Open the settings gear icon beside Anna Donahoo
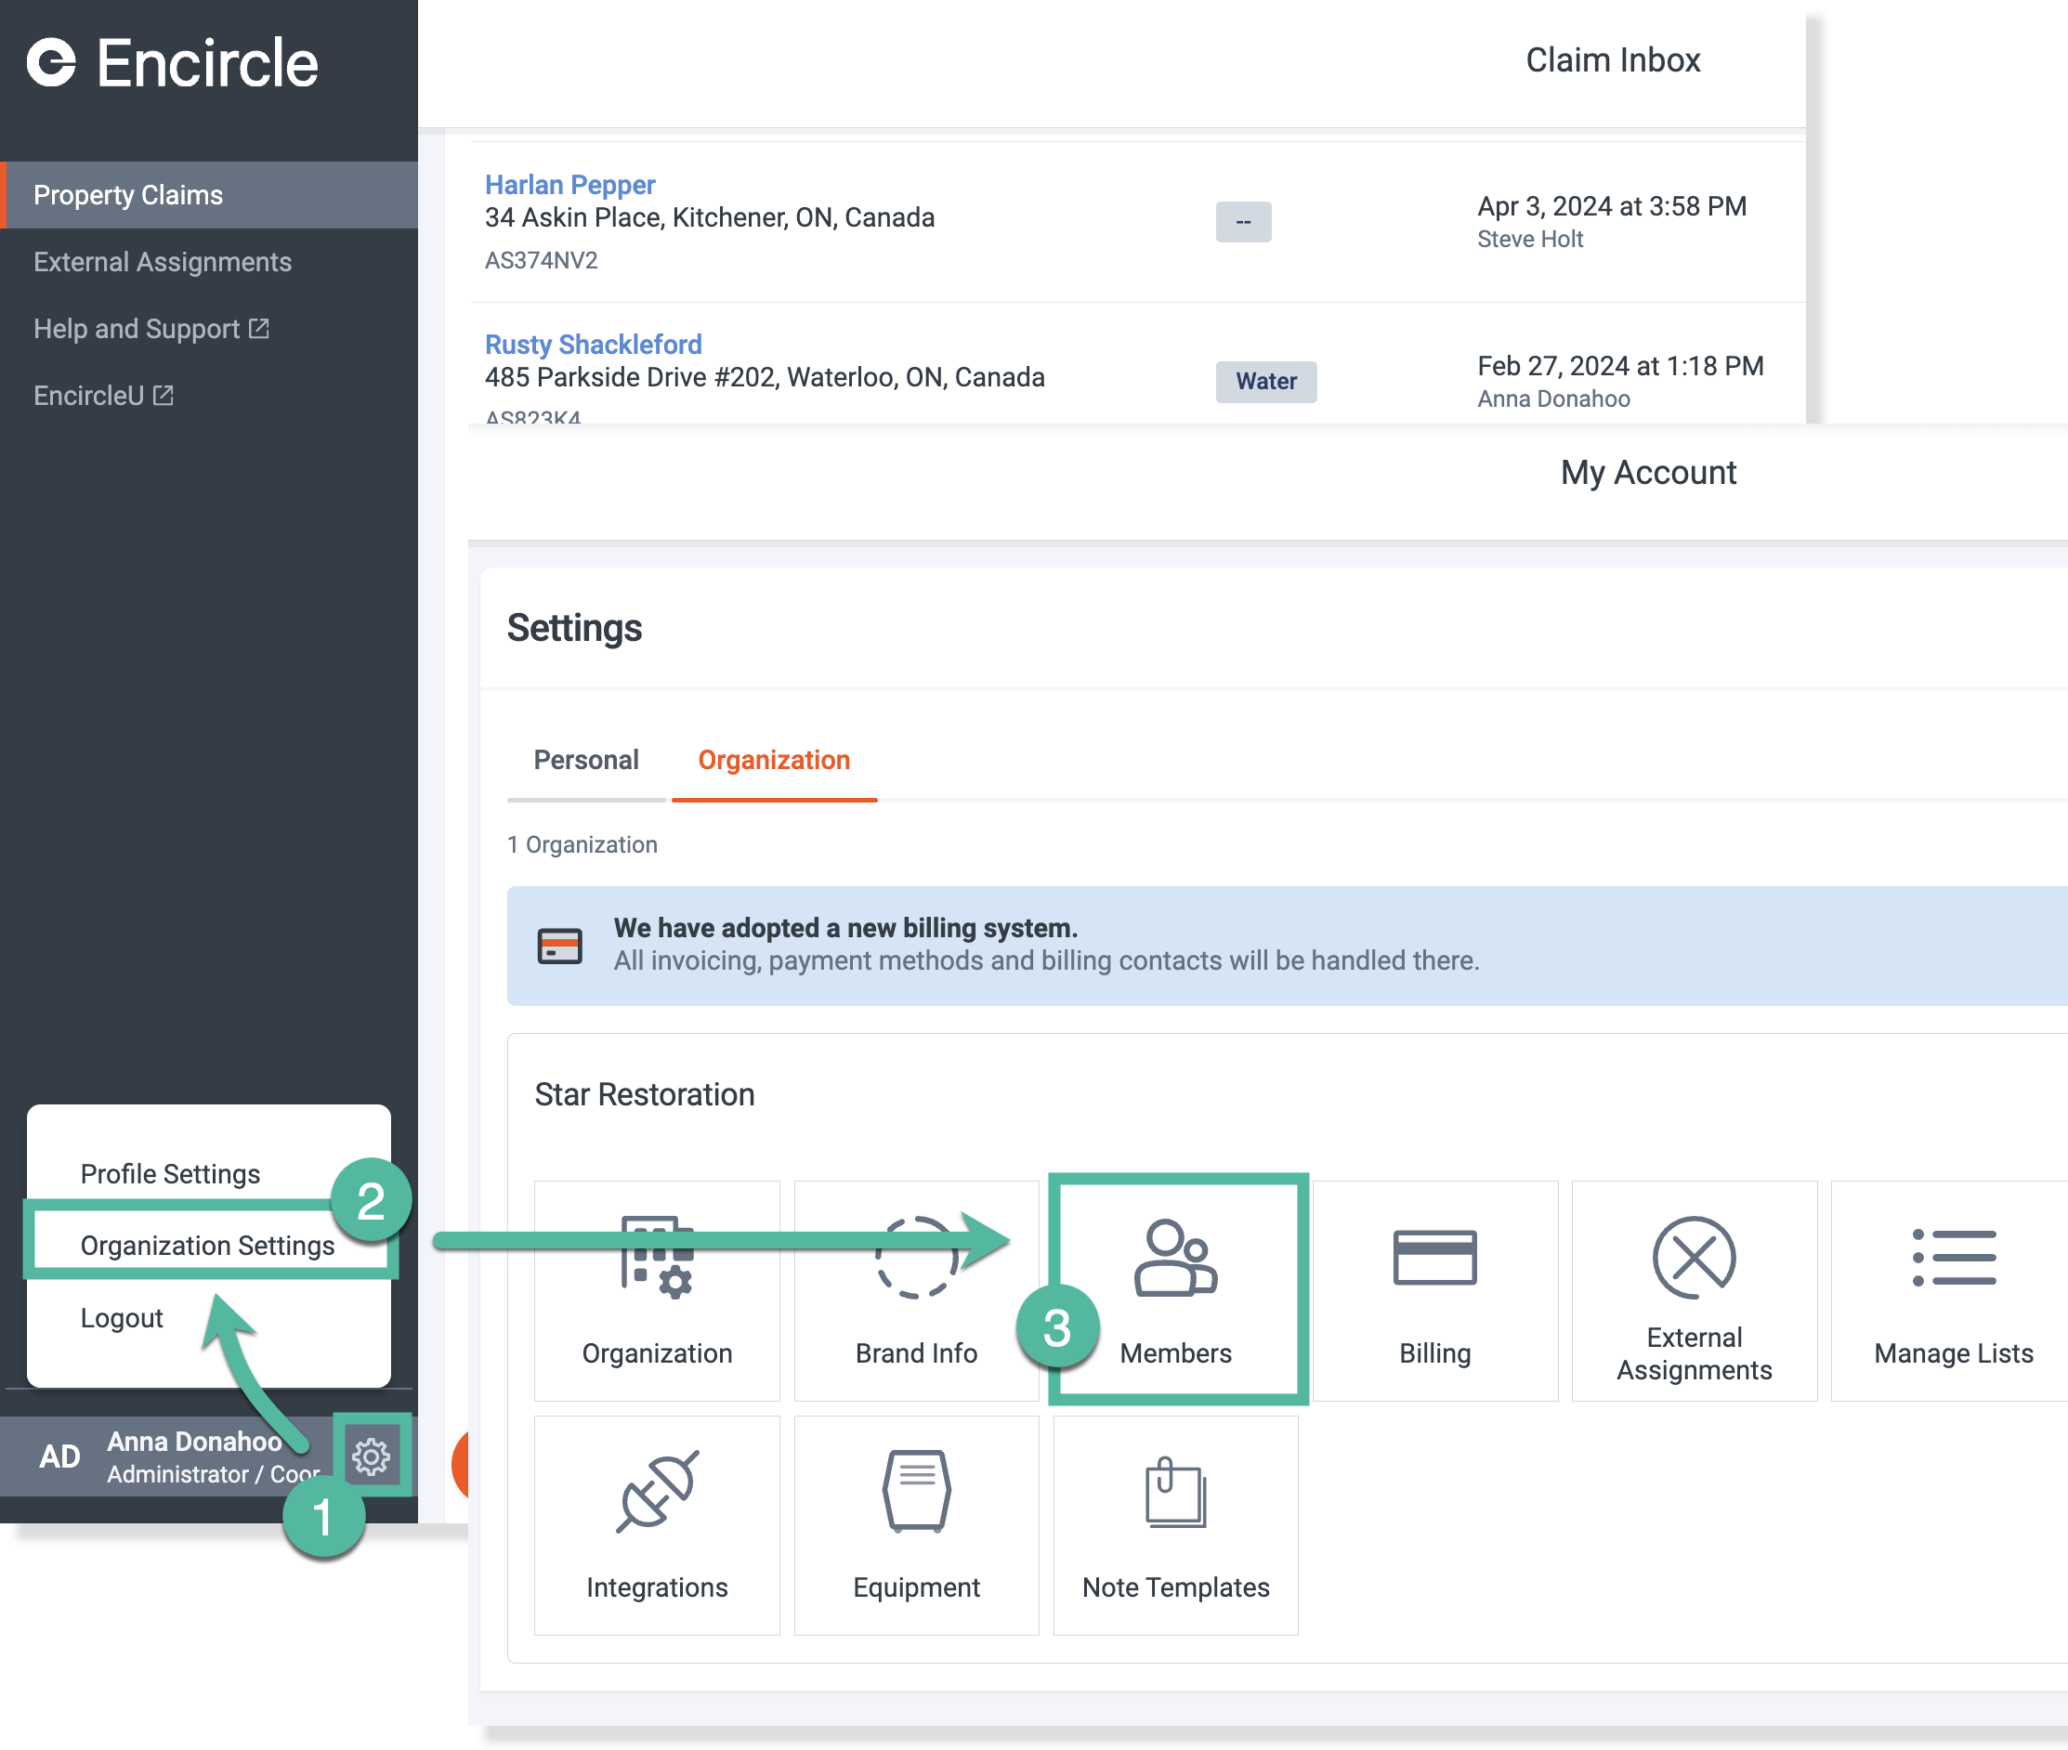This screenshot has width=2068, height=1750. tap(371, 1456)
